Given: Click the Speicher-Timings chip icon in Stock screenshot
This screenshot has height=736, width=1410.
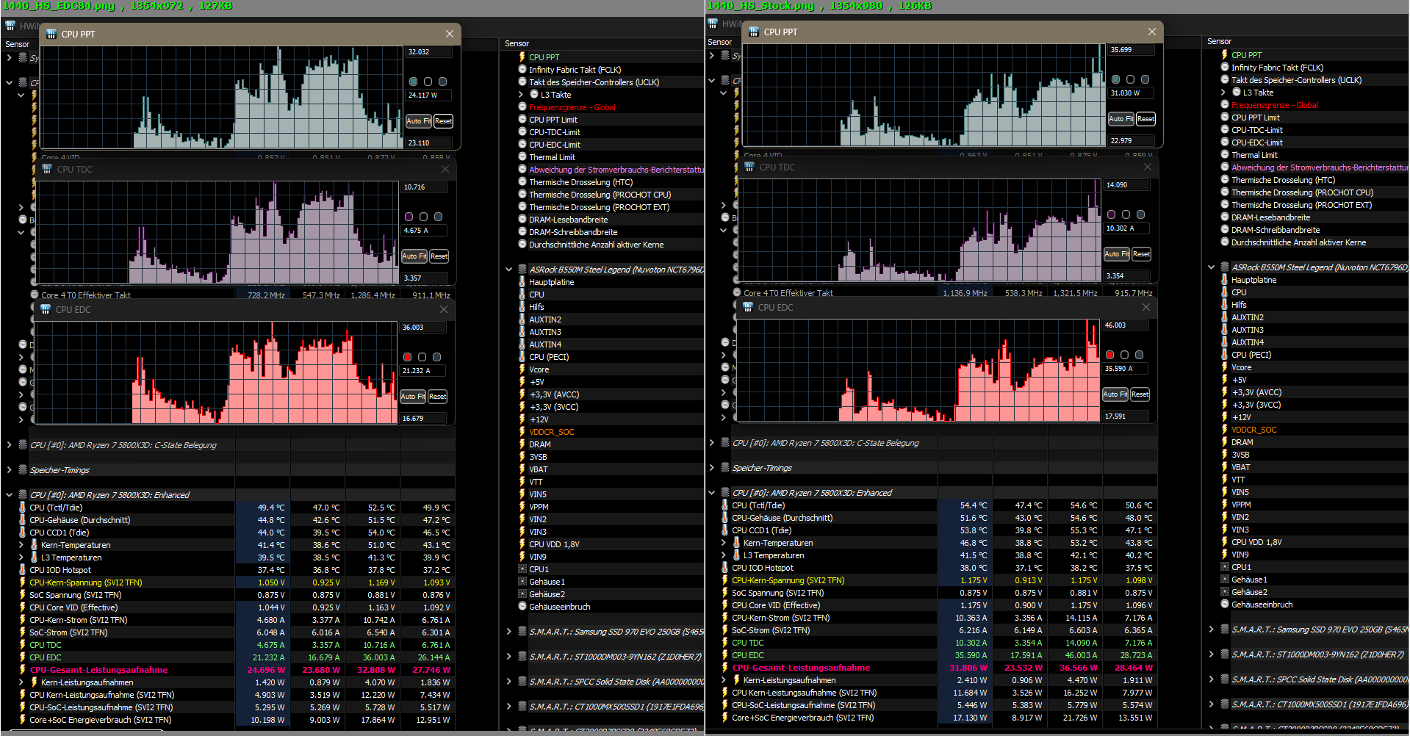Looking at the screenshot, I should [725, 468].
